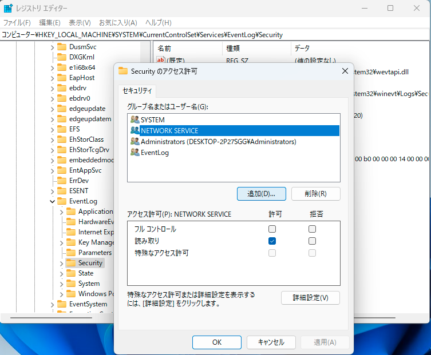Click the Parameters folder icon
Viewport: 431px width, 355px height.
71,253
